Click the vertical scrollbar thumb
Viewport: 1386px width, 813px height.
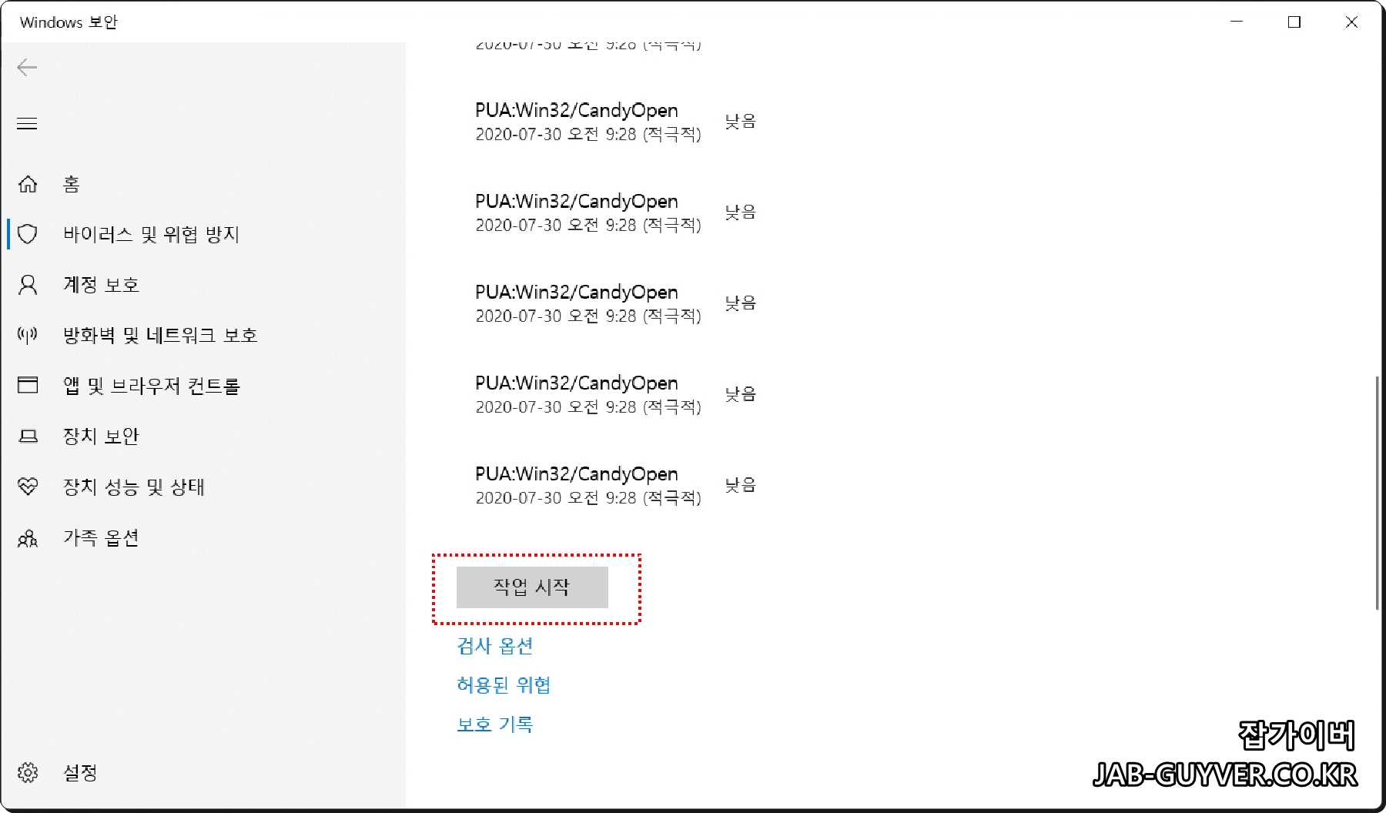(1377, 493)
